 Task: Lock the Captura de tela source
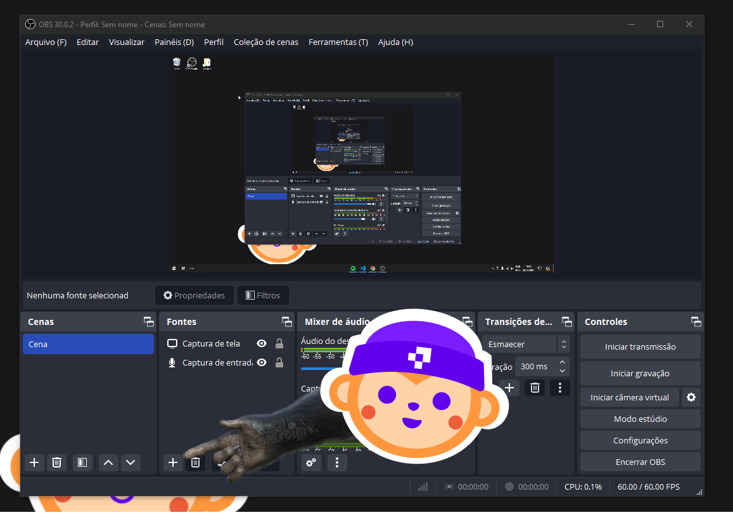(279, 343)
